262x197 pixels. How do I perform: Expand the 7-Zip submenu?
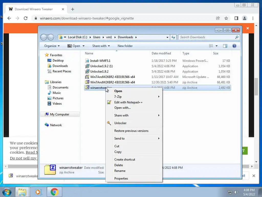pos(134,97)
